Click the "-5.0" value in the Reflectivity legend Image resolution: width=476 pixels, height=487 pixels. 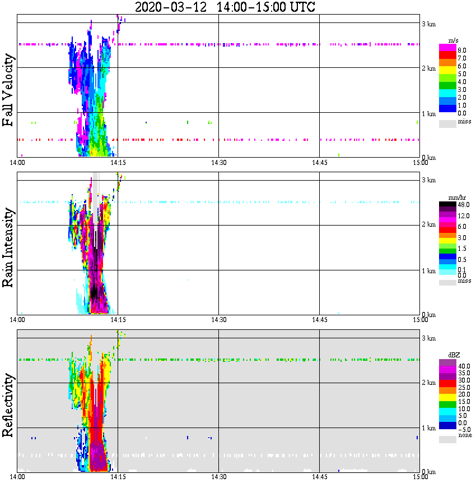[464, 430]
